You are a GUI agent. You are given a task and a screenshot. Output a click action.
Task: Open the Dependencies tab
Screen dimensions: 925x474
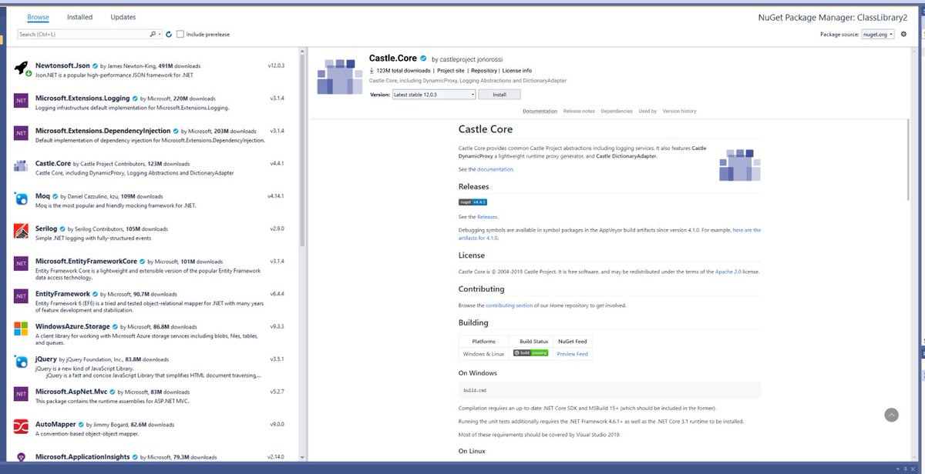pos(617,111)
